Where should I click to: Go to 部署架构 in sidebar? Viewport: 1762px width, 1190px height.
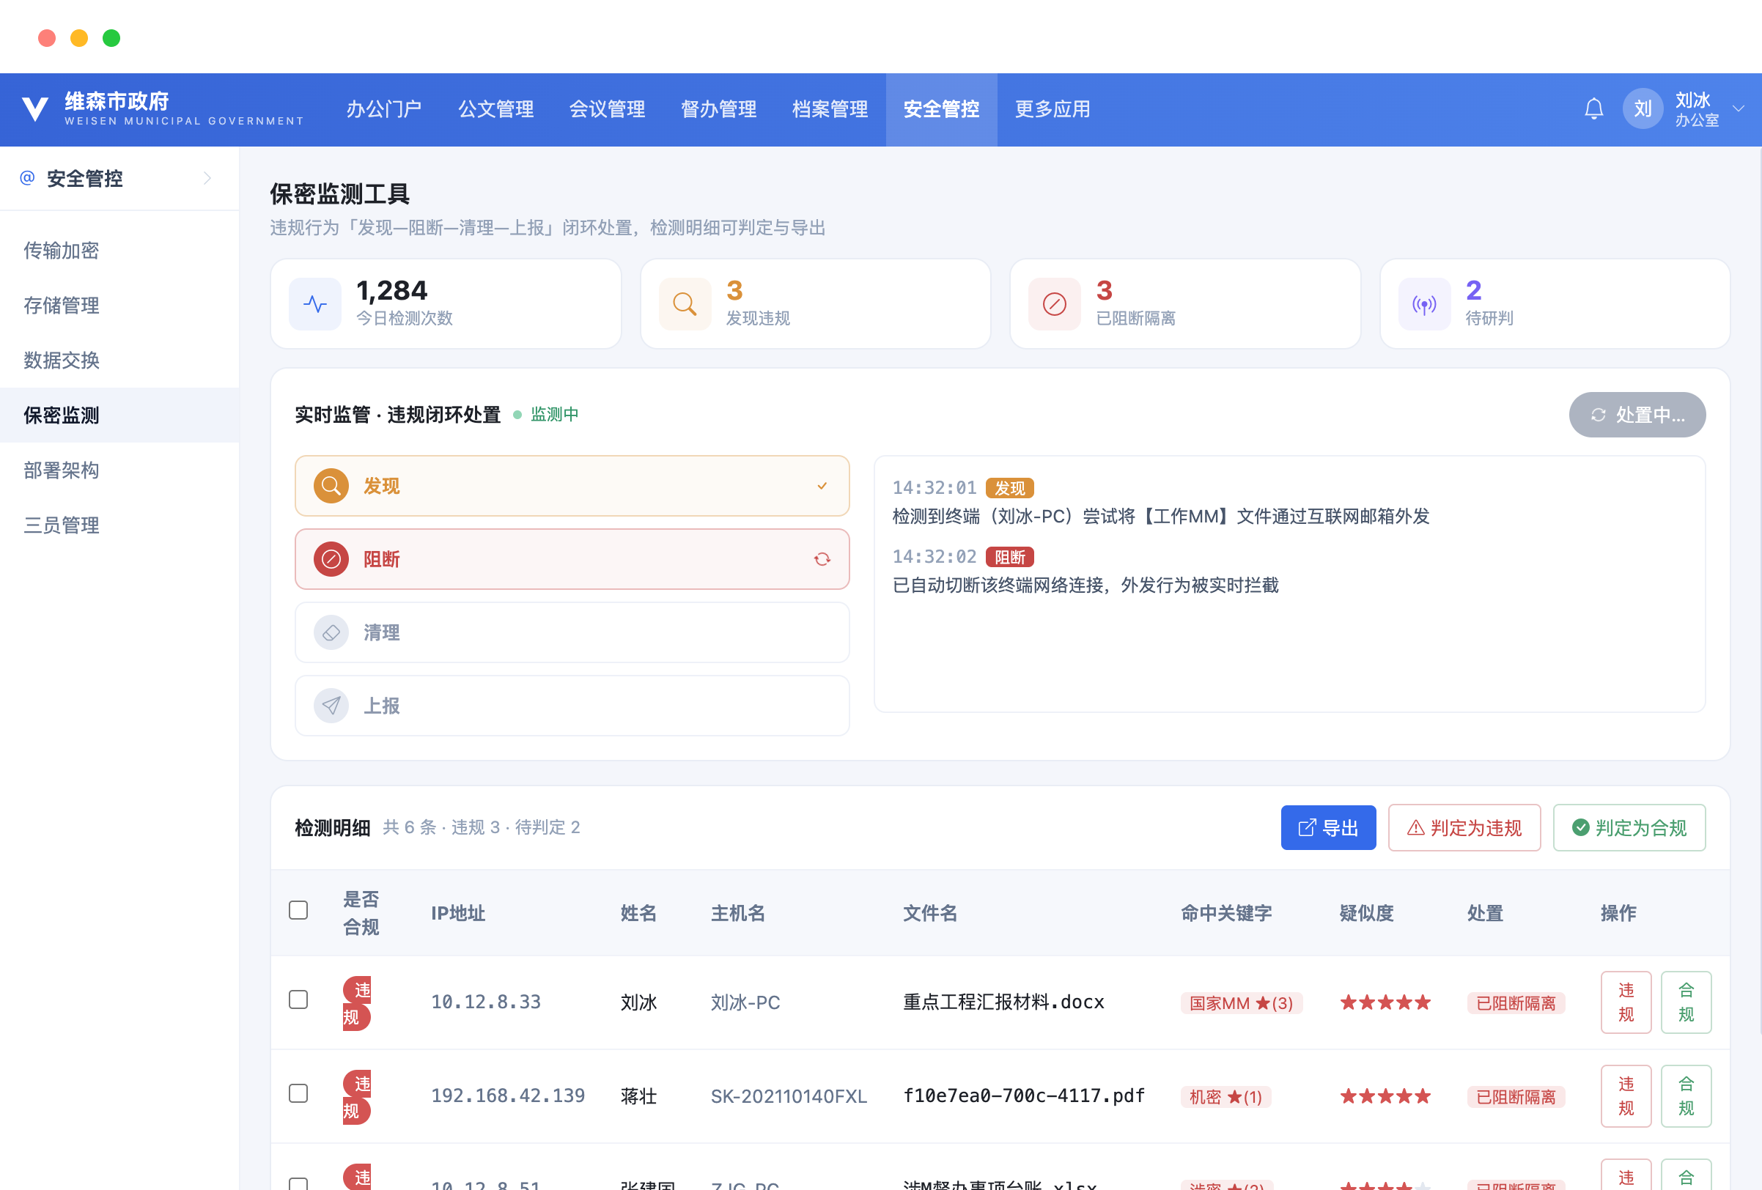(x=119, y=470)
